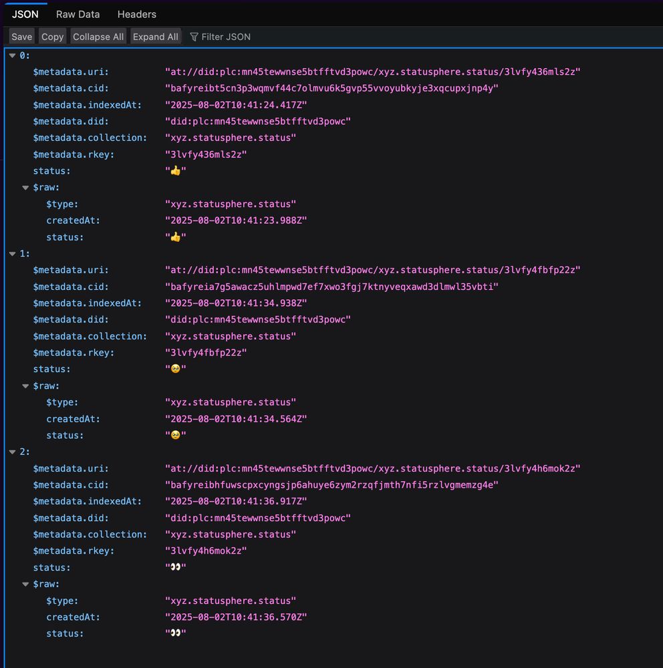This screenshot has width=663, height=668.
Task: Select $type value in item 2 $raw
Action: pyautogui.click(x=231, y=601)
